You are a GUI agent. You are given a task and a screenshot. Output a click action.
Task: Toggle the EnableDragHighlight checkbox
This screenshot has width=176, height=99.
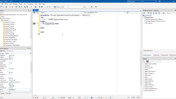click(x=10, y=59)
